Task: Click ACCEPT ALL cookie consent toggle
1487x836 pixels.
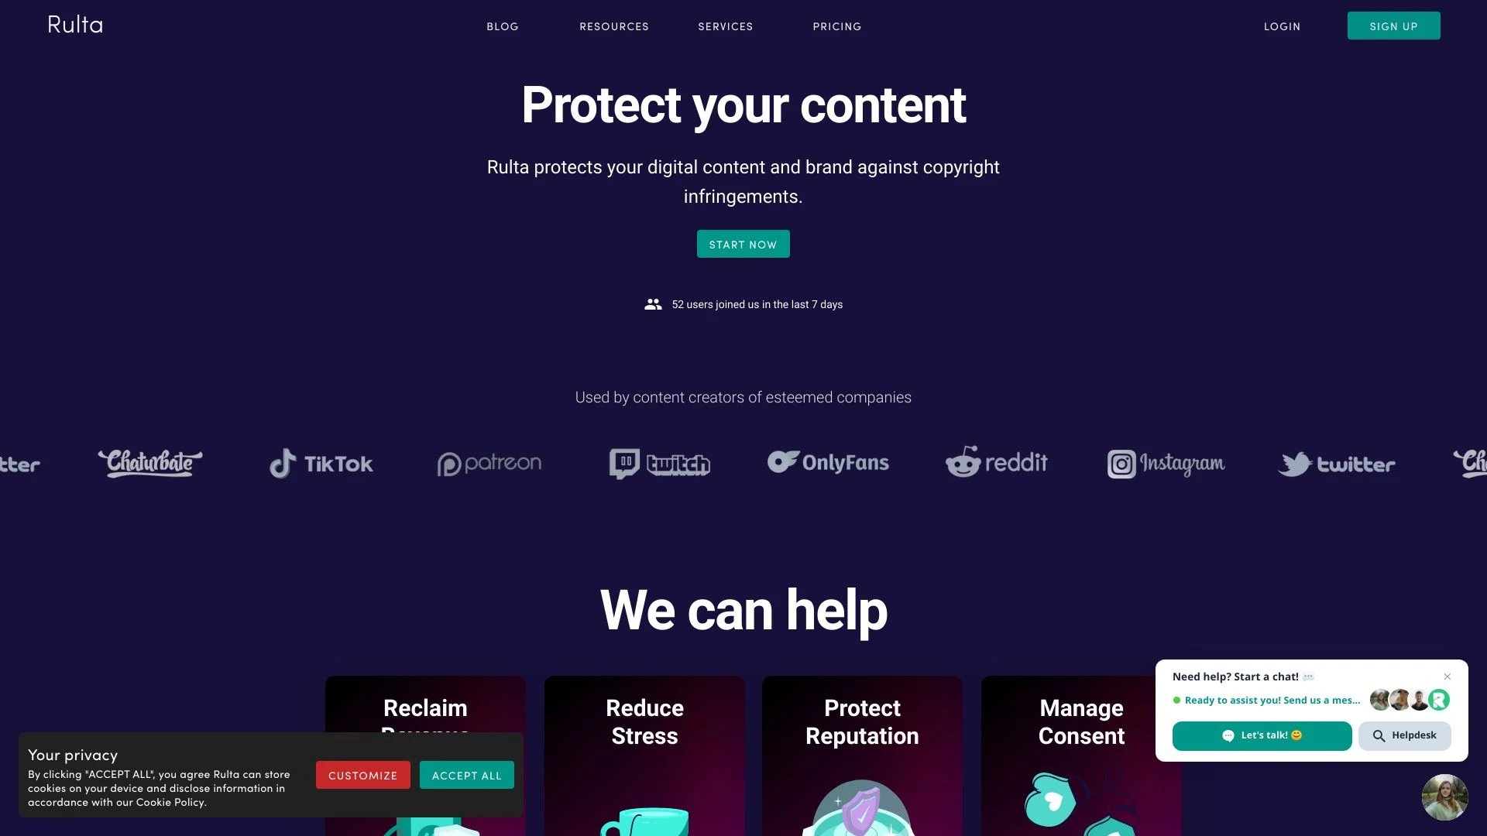Action: tap(467, 775)
